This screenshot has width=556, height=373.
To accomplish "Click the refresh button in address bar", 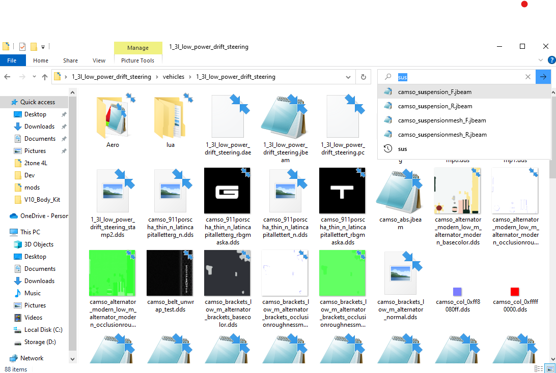I will tap(364, 77).
